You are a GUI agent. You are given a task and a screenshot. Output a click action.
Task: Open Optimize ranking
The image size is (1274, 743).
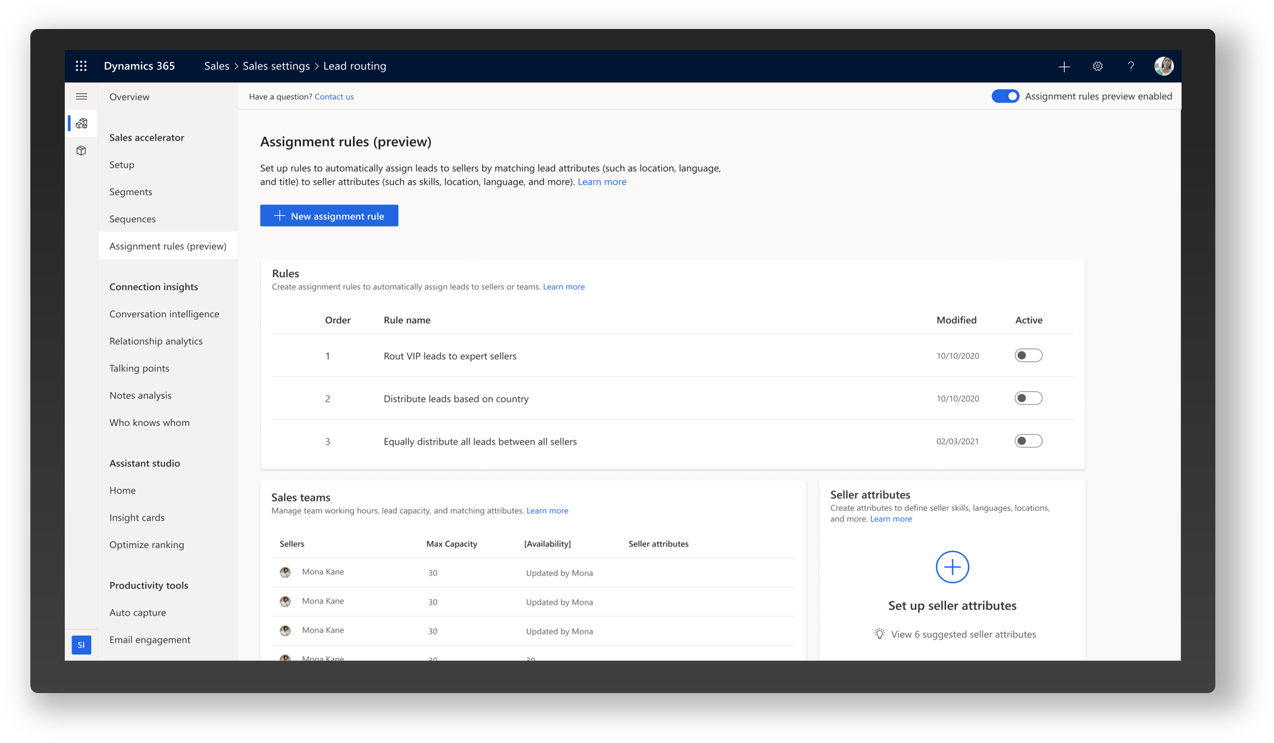146,545
